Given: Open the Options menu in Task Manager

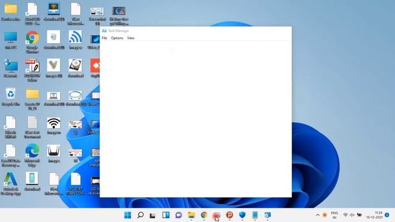Looking at the screenshot, I should click(x=117, y=38).
